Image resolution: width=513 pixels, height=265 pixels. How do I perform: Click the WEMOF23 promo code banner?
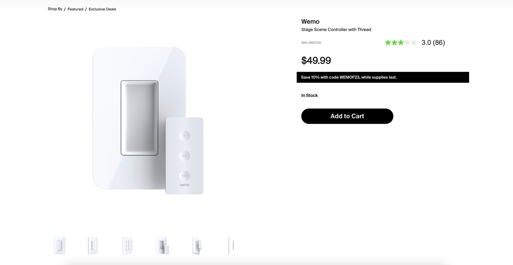tap(383, 77)
